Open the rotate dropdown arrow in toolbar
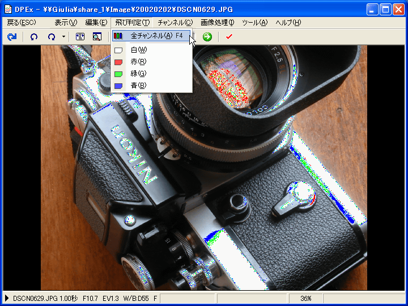Screen dimensions: 408x306 63,37
